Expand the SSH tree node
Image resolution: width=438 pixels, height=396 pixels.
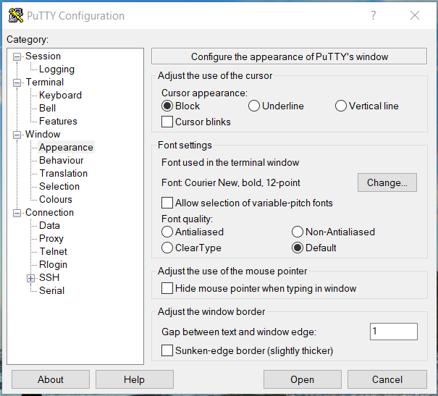click(x=30, y=278)
